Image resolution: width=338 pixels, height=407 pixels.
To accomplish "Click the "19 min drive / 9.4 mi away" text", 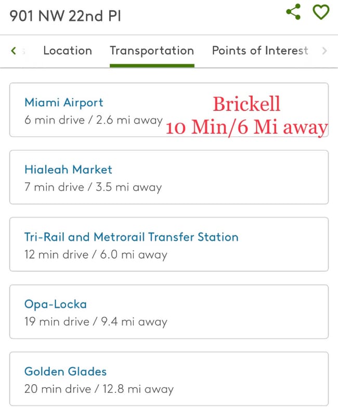I will click(96, 322).
